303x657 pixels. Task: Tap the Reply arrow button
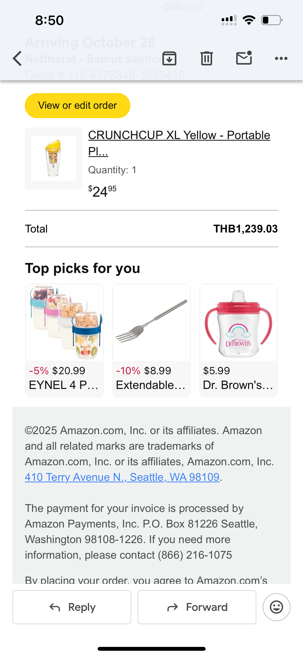[72, 607]
